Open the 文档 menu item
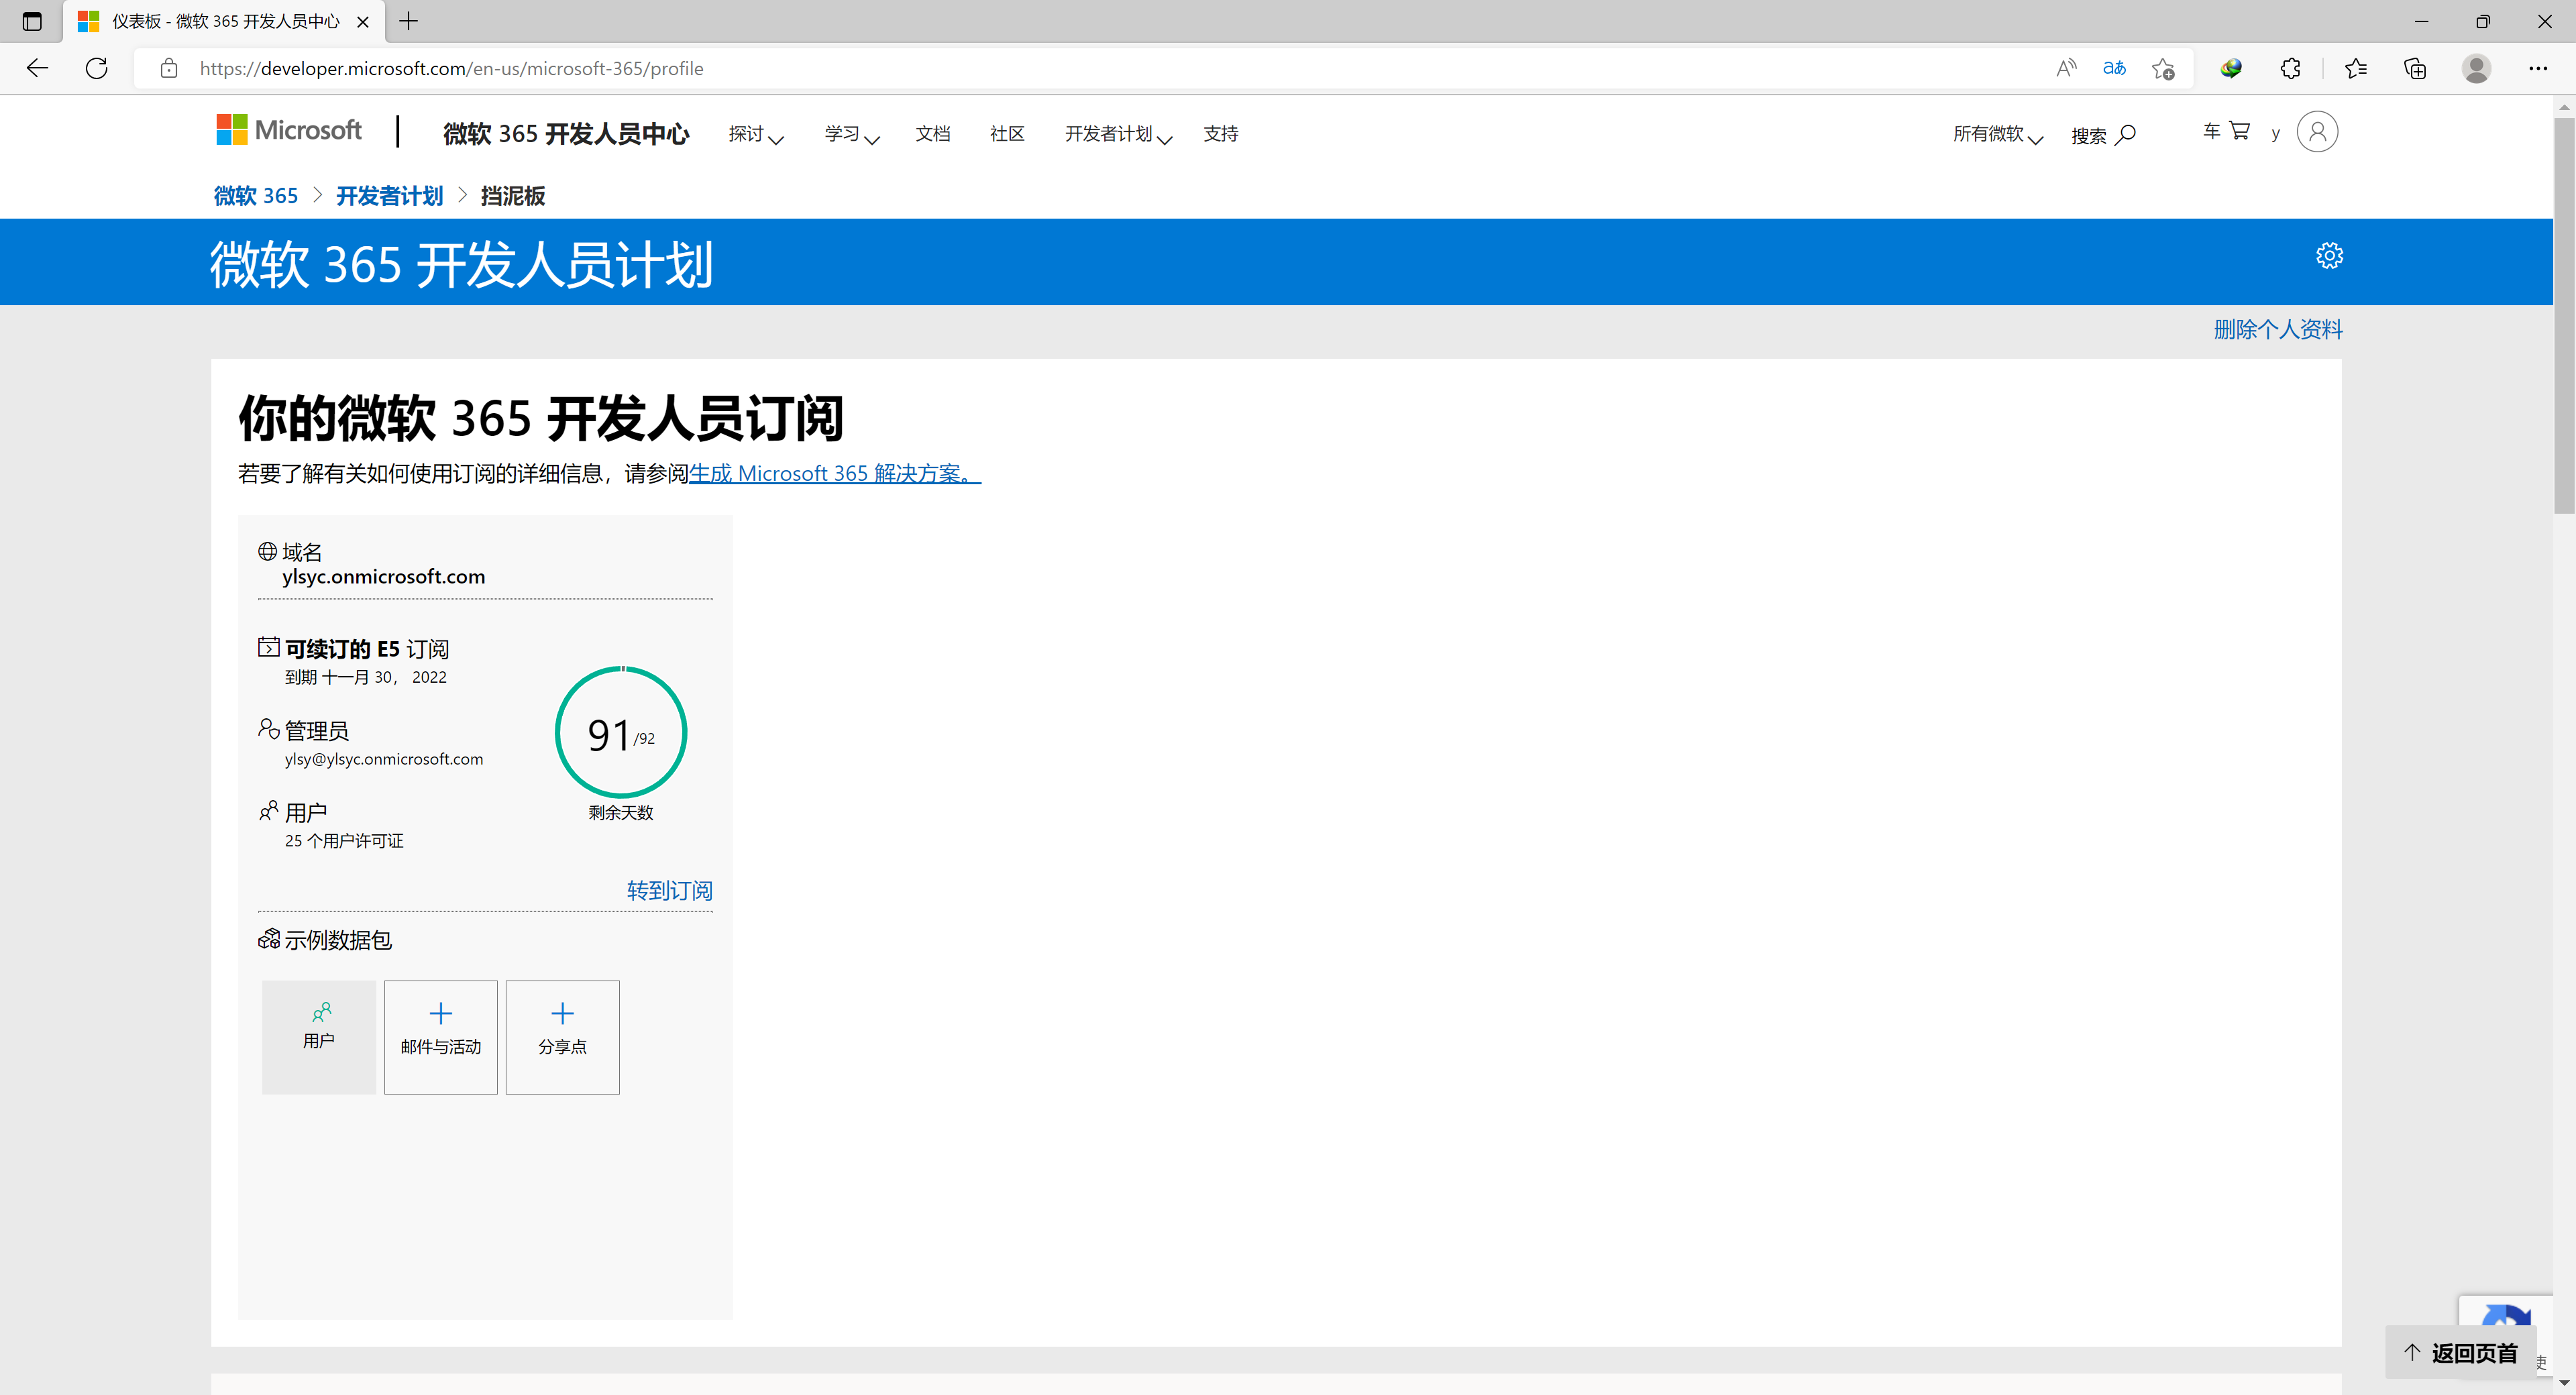The height and width of the screenshot is (1395, 2576). click(932, 134)
